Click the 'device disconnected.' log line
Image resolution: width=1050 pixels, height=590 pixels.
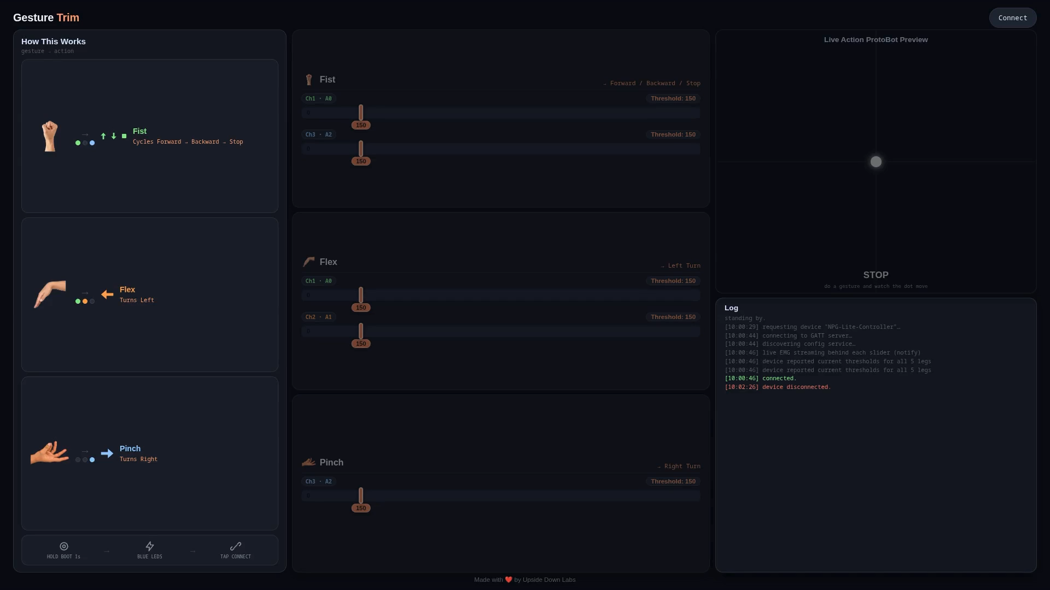778,387
